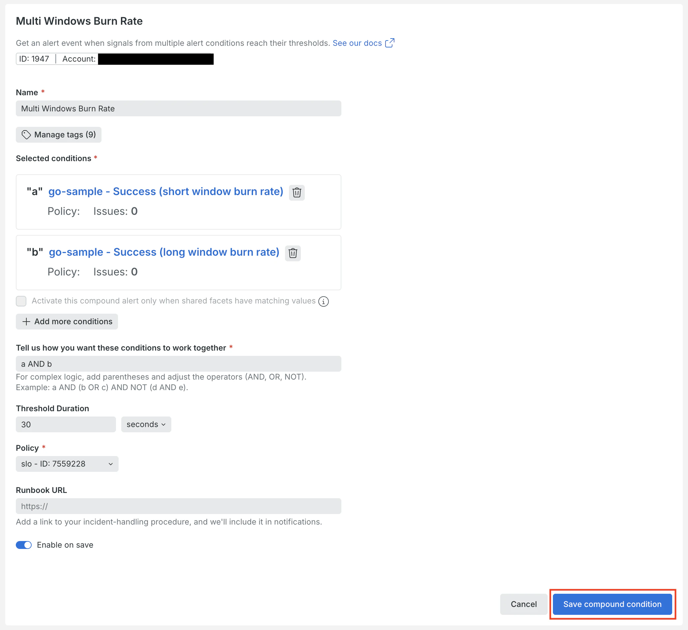This screenshot has width=688, height=630.
Task: Focus the Threshold Duration value field
Action: pos(66,424)
